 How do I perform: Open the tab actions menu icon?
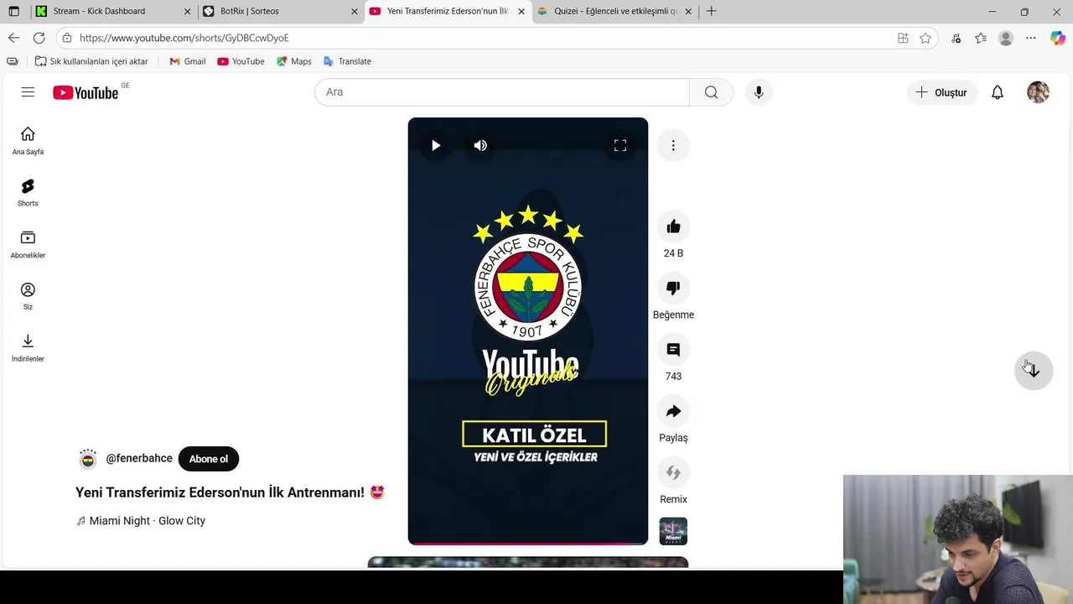[13, 11]
